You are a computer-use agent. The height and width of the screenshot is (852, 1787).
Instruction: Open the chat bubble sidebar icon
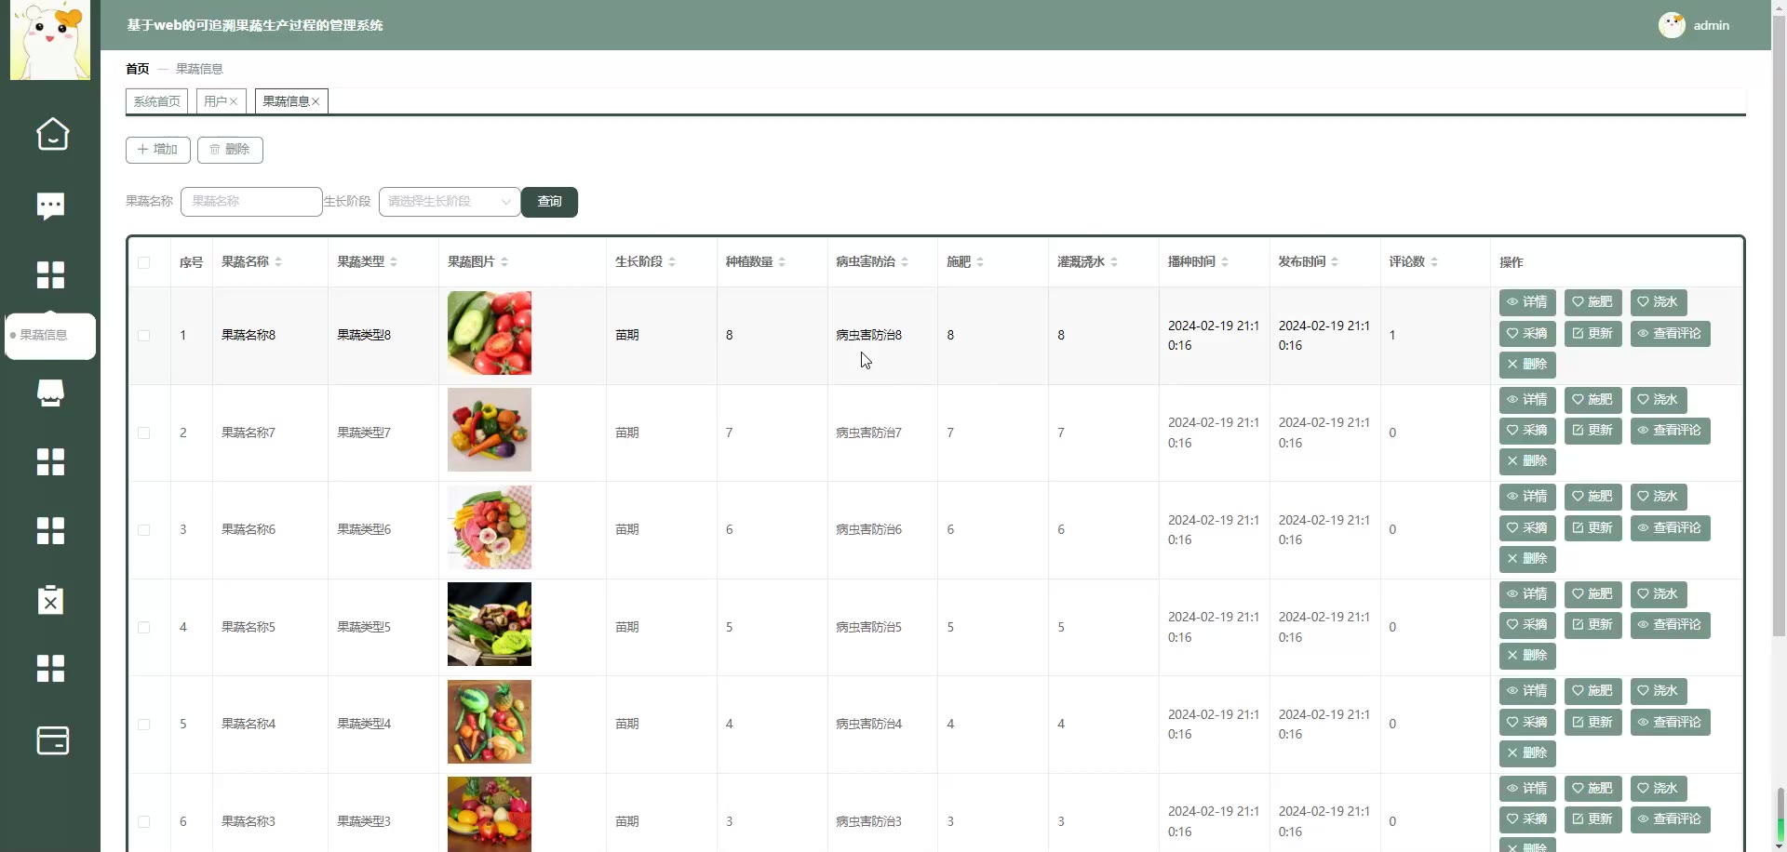coord(50,206)
